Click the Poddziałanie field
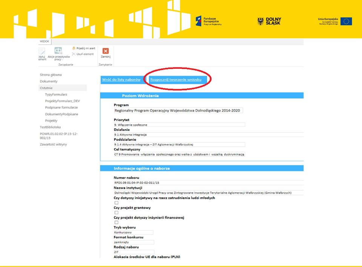362x267 pixels. click(179, 145)
